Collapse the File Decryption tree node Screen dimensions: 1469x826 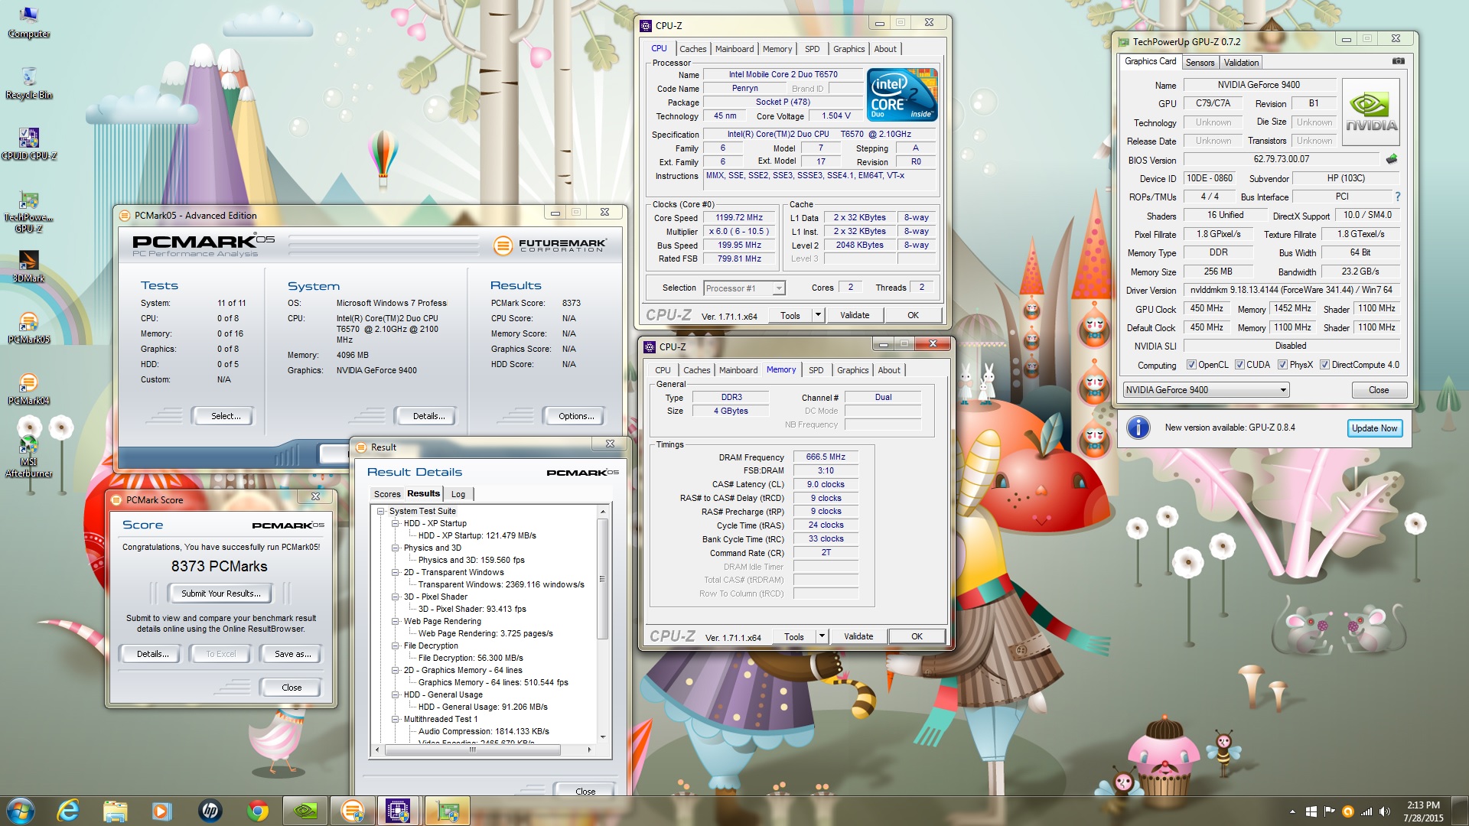(x=396, y=646)
